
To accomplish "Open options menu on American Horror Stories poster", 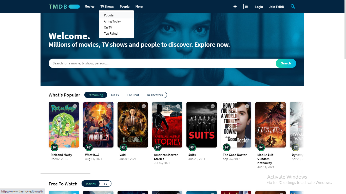I will coord(178,106).
